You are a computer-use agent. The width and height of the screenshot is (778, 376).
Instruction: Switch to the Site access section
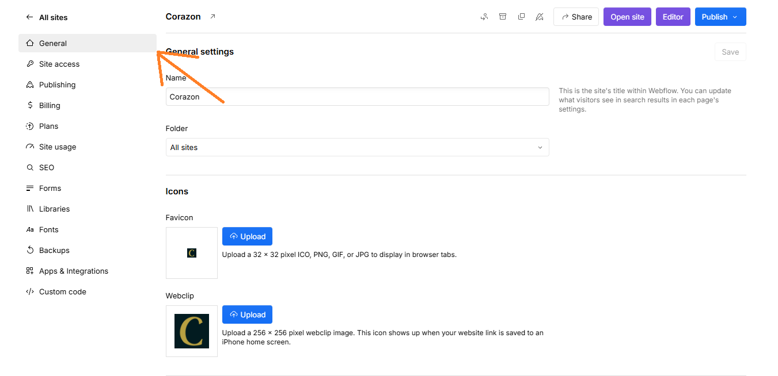pos(59,64)
